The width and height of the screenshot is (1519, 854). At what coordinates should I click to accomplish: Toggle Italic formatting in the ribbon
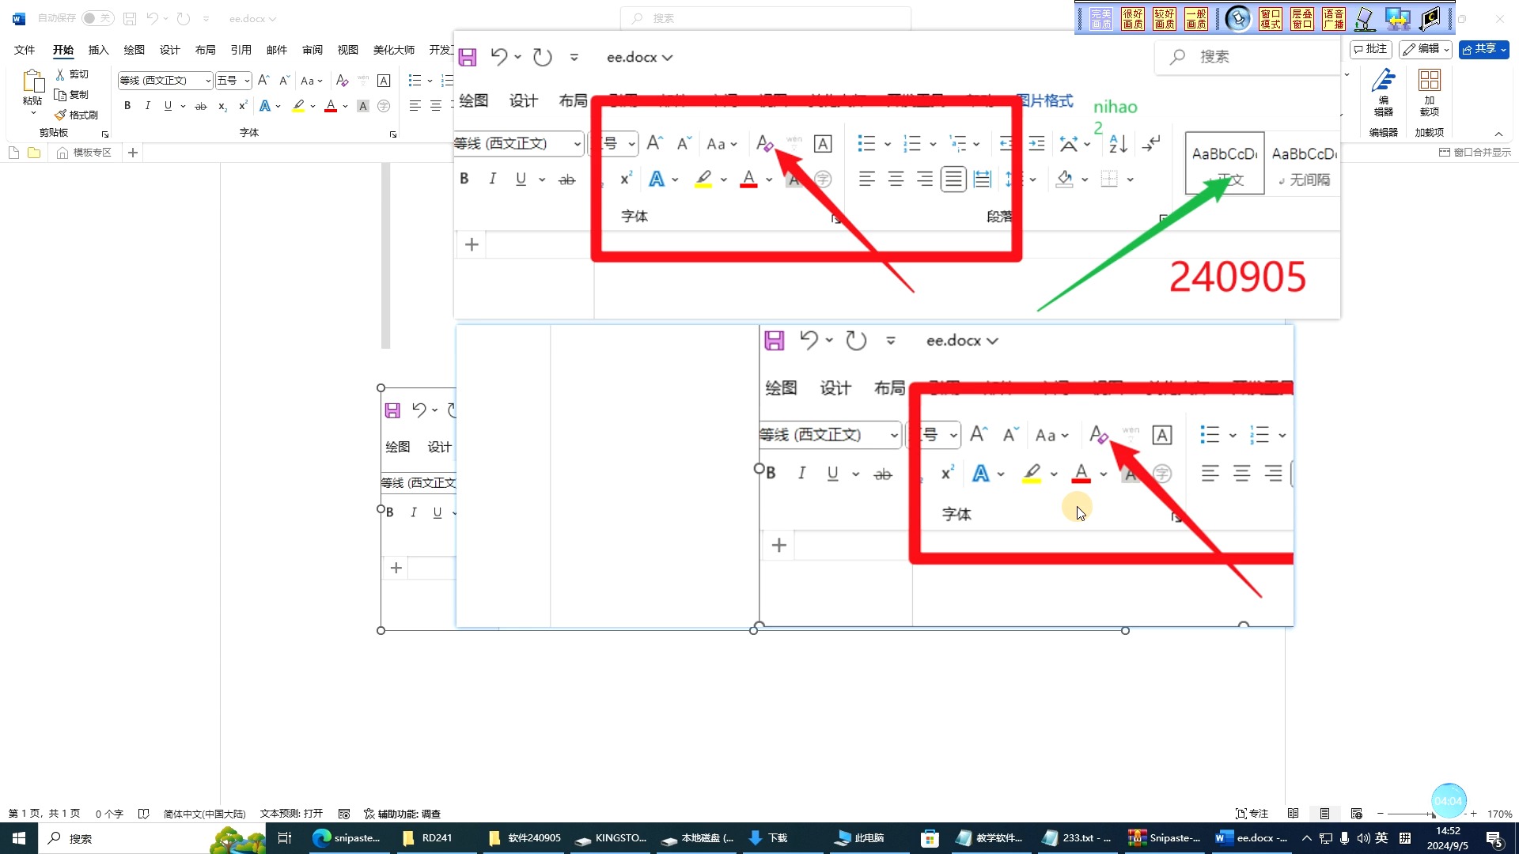(x=147, y=106)
